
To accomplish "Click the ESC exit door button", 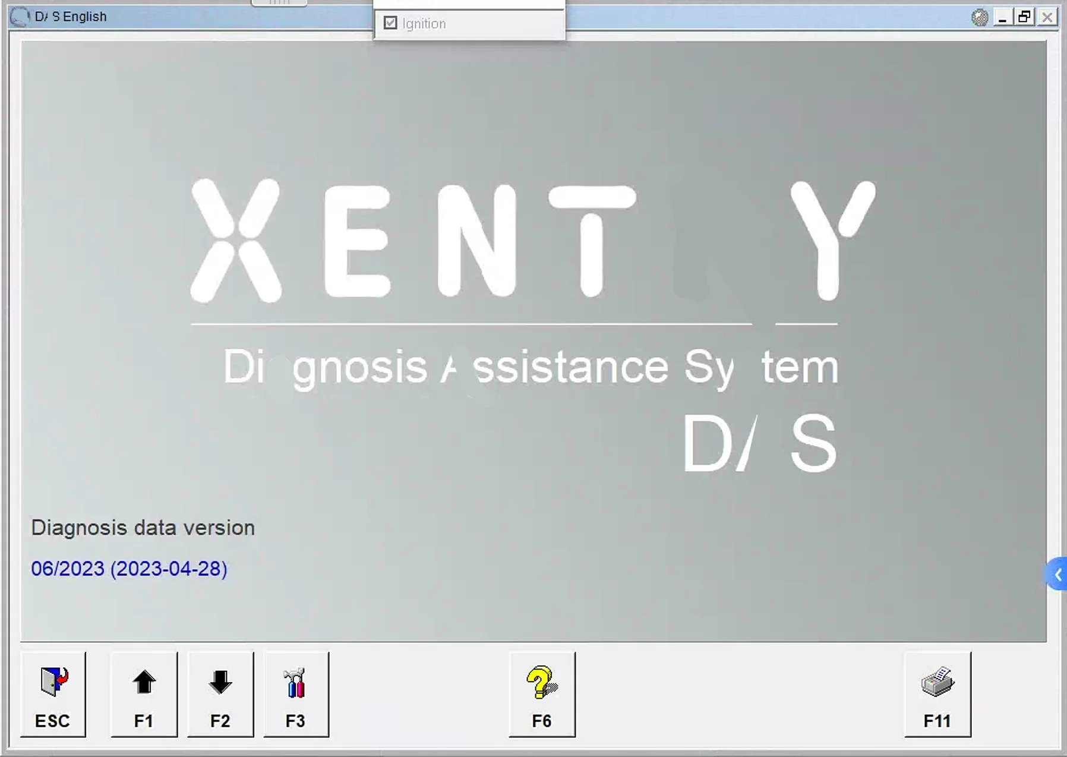I will pyautogui.click(x=53, y=694).
